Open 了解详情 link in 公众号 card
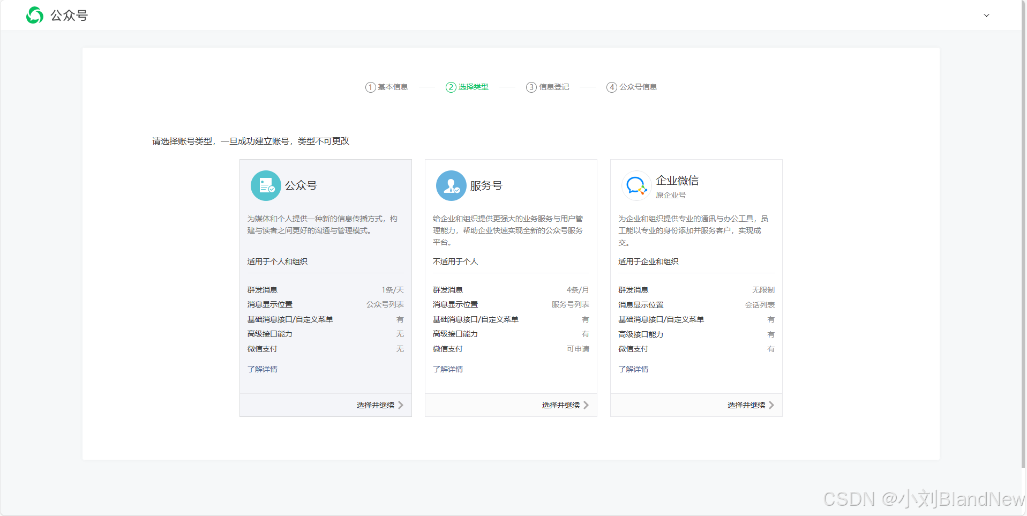 pyautogui.click(x=263, y=369)
